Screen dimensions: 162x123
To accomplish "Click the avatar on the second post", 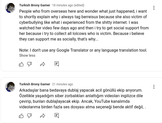I will [x=10, y=87].
